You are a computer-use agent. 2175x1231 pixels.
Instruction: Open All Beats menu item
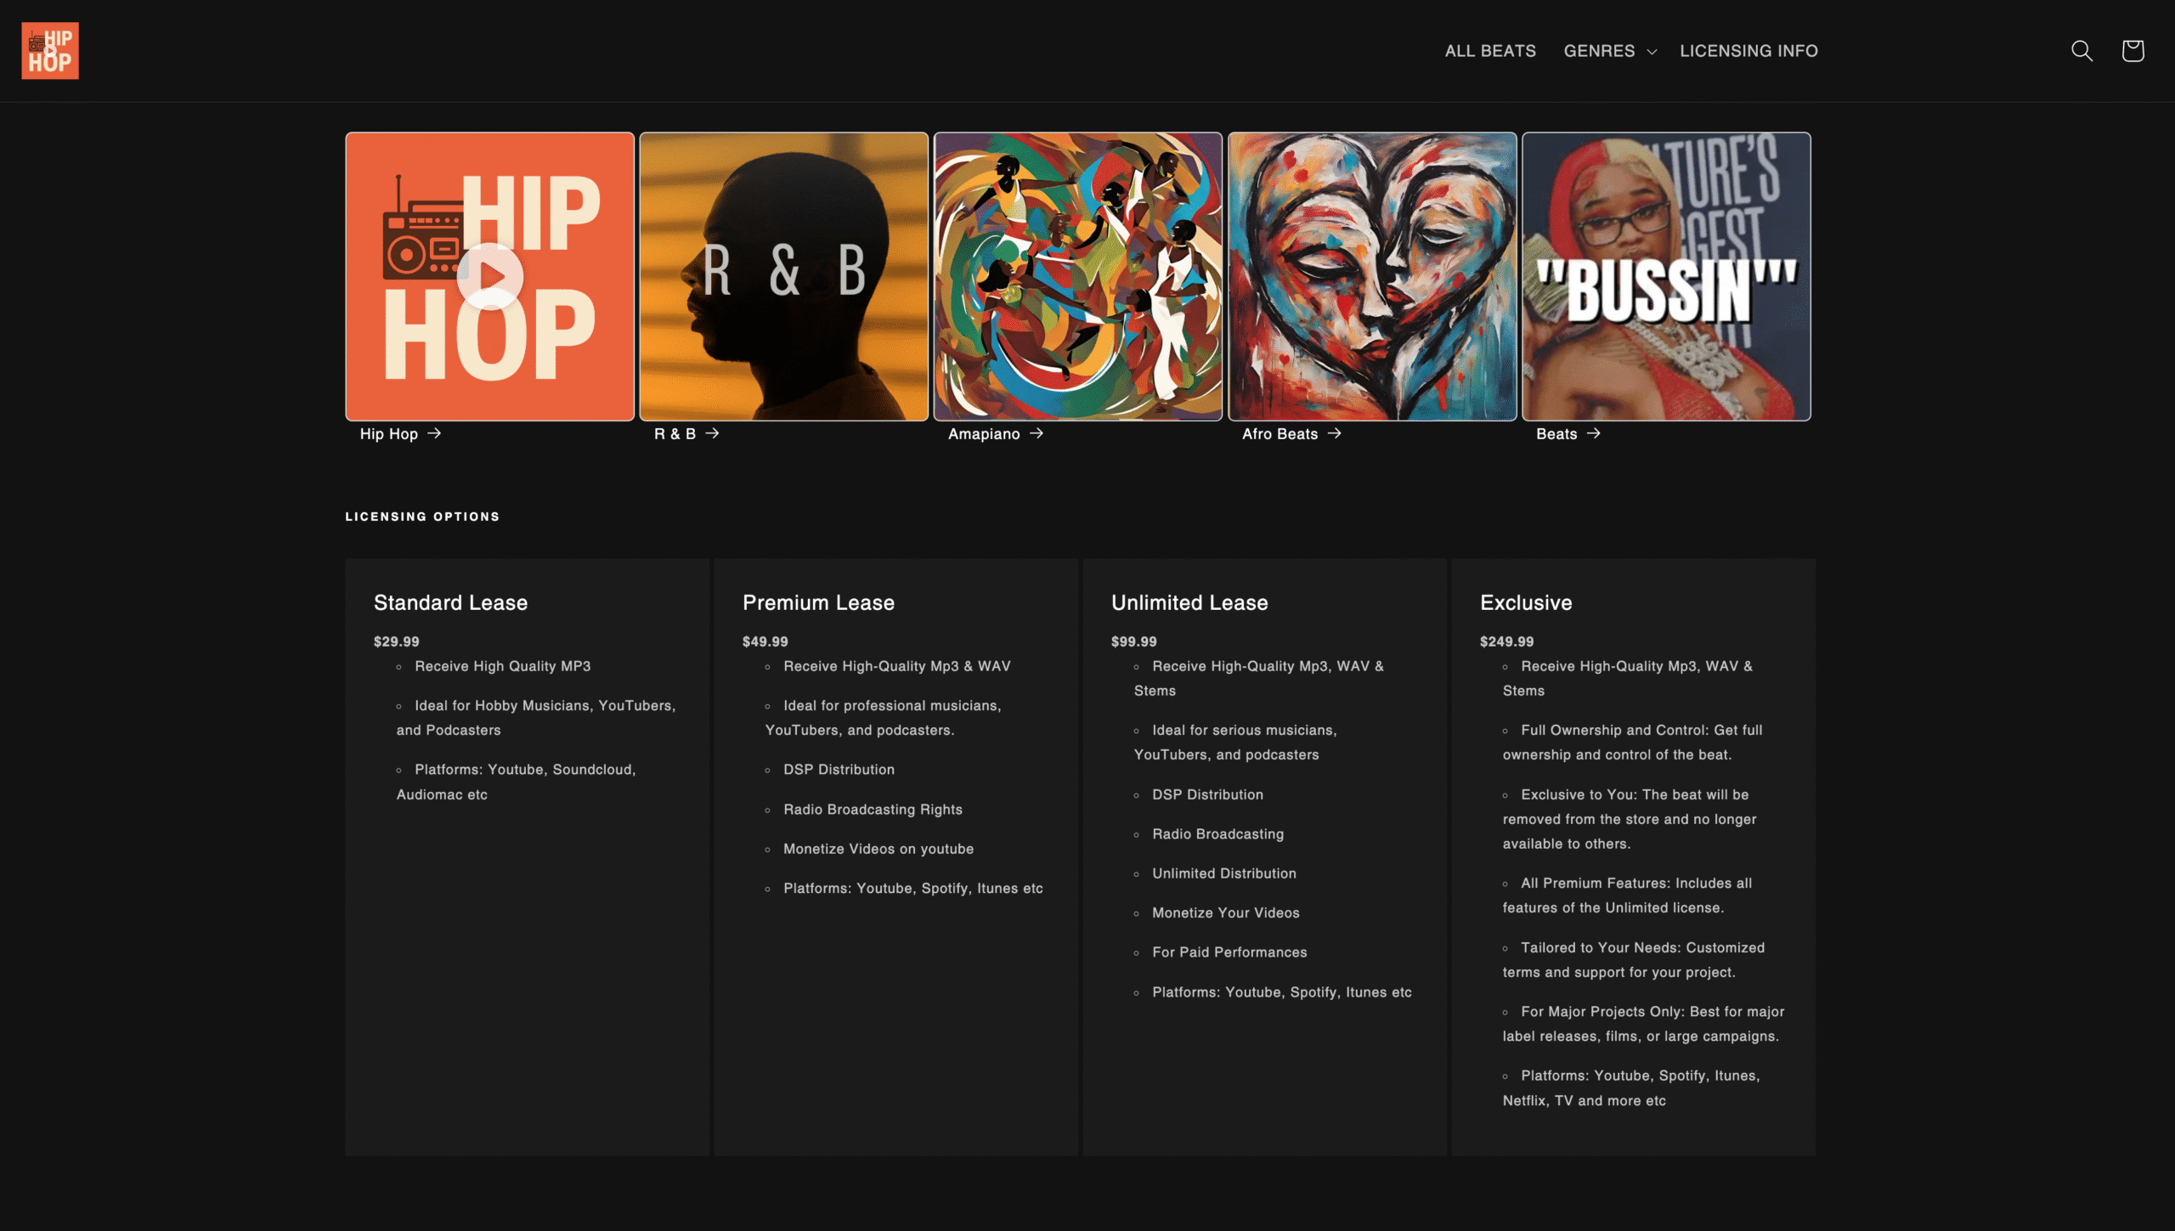pos(1490,51)
